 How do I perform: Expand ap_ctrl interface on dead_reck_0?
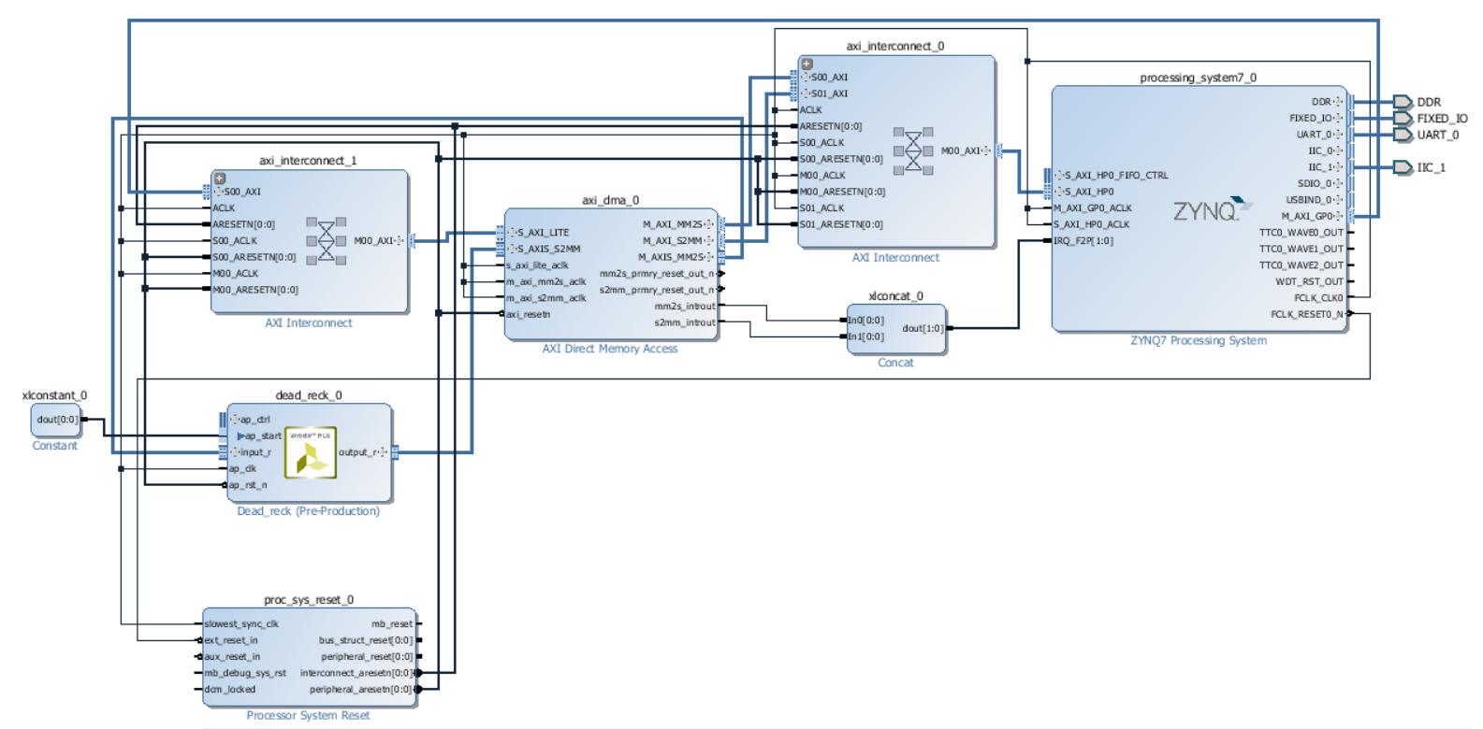point(235,420)
